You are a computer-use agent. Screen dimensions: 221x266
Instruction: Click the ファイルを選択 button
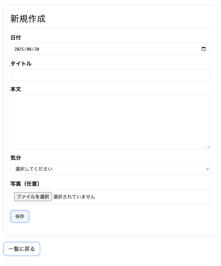(x=33, y=197)
